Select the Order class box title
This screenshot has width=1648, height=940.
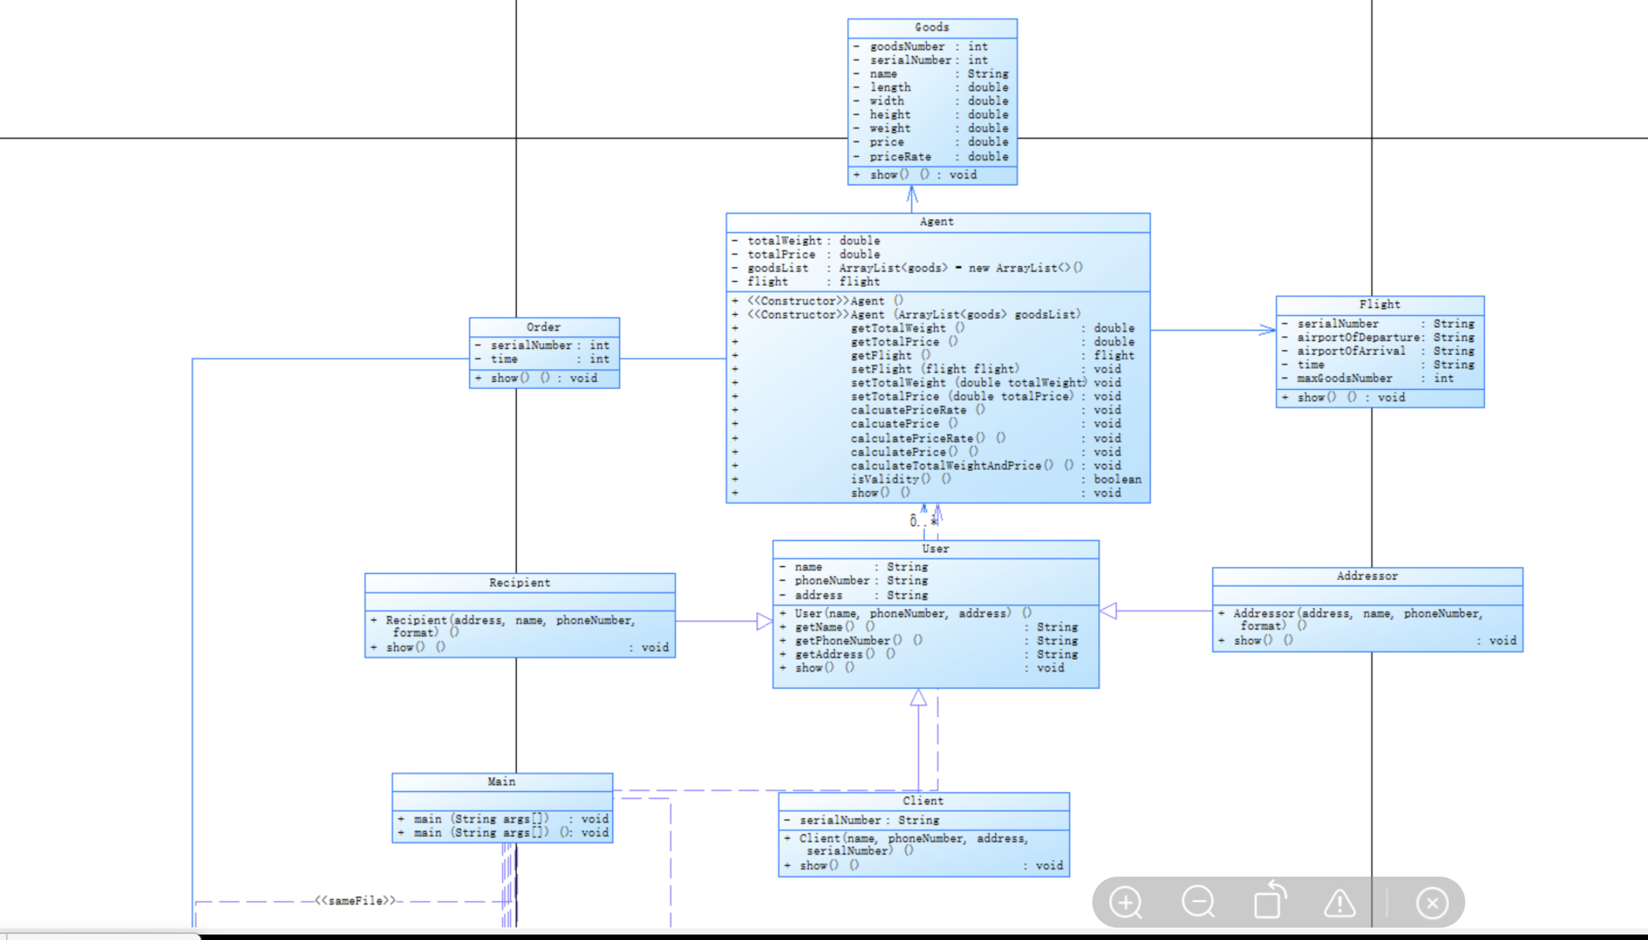(x=543, y=327)
